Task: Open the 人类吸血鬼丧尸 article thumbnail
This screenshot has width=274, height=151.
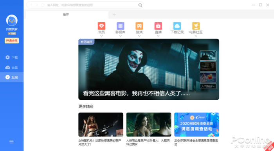Action: 149,124
